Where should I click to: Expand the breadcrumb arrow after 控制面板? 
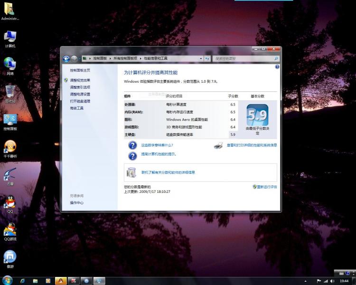(x=110, y=58)
